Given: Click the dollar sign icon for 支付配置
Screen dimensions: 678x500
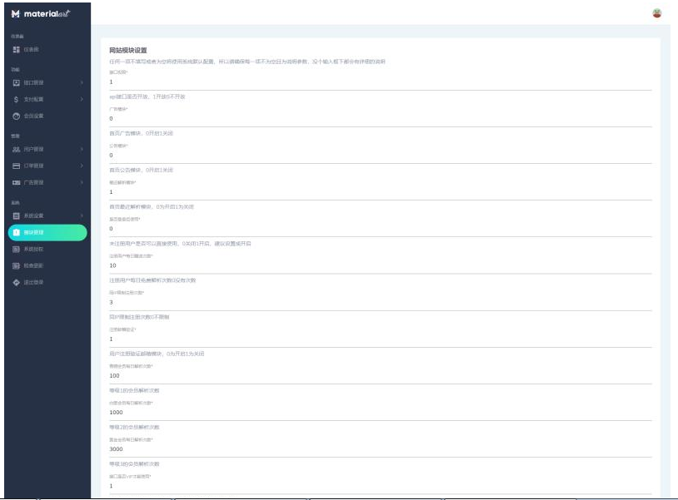Looking at the screenshot, I should coord(16,99).
